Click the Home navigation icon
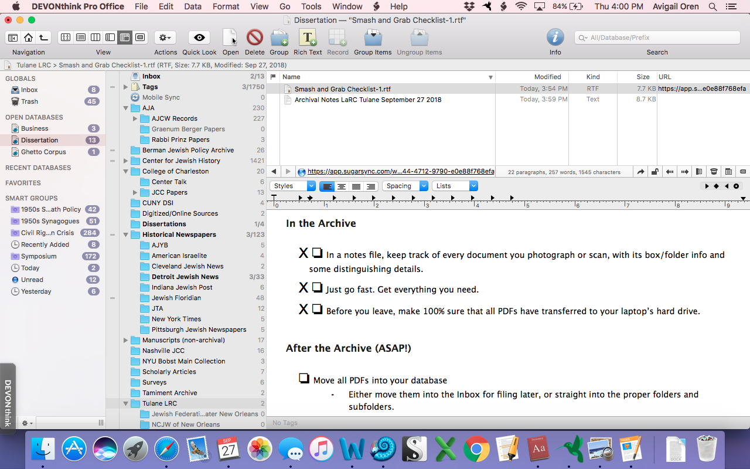 pos(28,38)
